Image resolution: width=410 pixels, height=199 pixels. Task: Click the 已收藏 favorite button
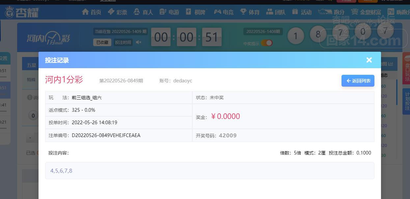pos(102,42)
